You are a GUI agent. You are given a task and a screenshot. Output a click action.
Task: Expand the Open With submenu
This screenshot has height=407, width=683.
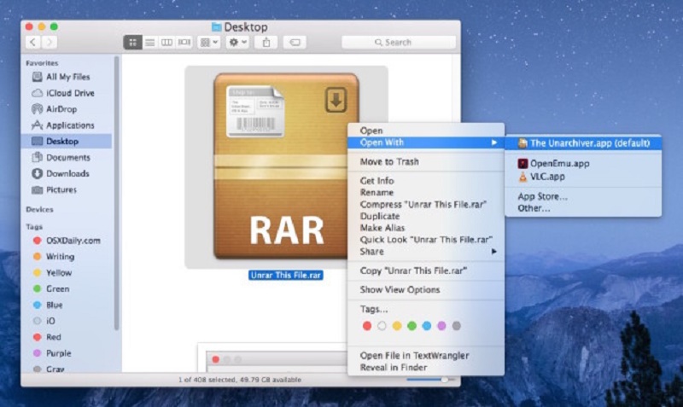425,142
